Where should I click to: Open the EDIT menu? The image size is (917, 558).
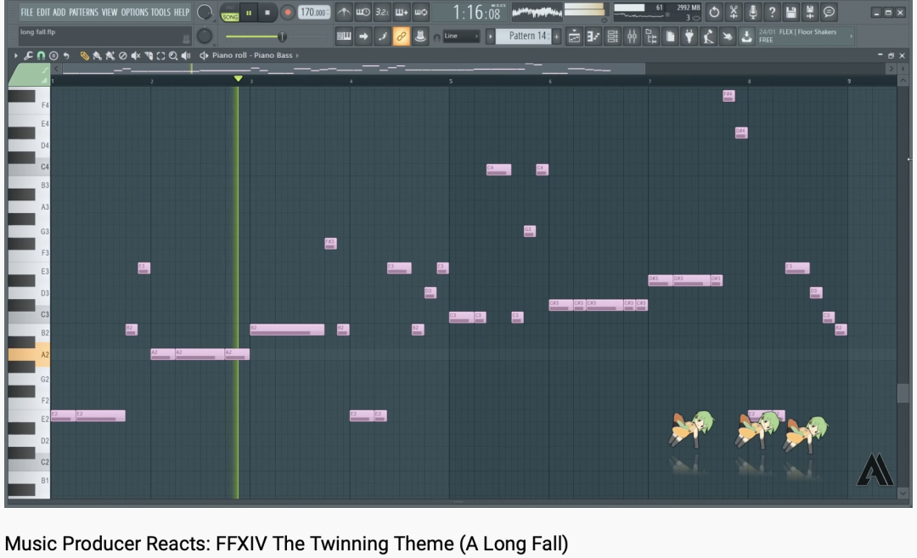click(43, 12)
